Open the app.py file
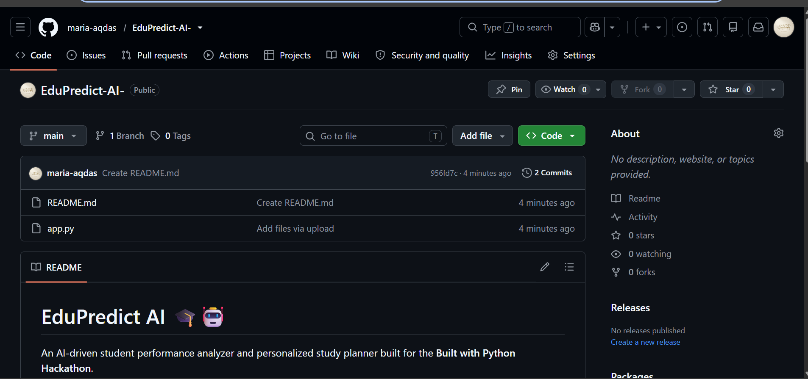 point(61,229)
